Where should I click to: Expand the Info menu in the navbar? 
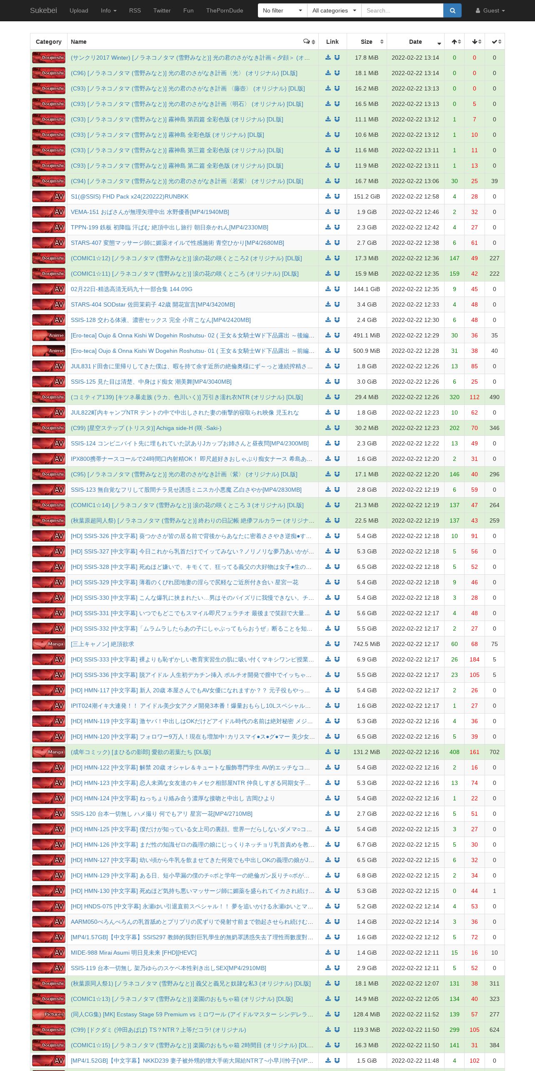click(x=108, y=10)
